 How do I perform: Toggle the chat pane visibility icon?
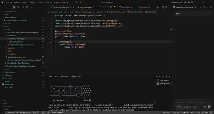[x=211, y=7]
